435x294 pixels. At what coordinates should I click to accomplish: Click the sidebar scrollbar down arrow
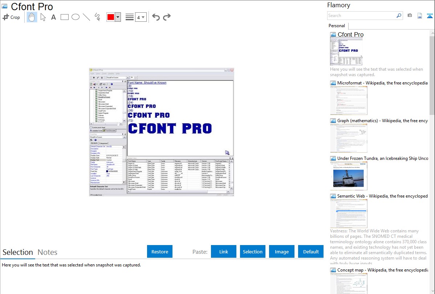432,291
